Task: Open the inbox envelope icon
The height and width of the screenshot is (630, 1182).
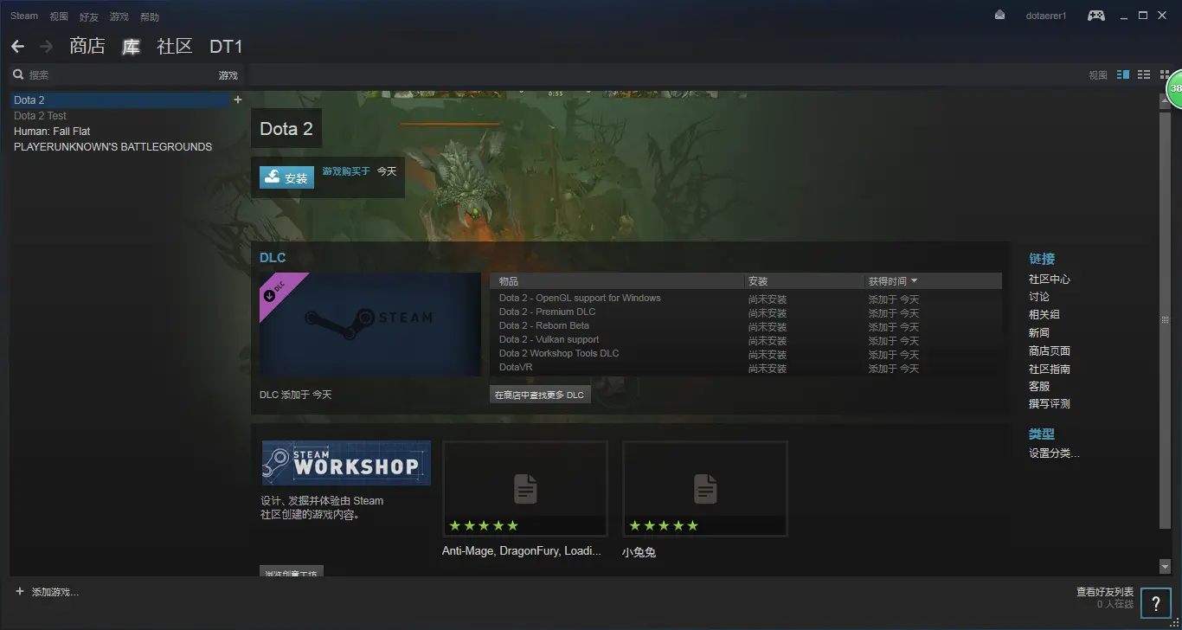Action: pos(1000,15)
